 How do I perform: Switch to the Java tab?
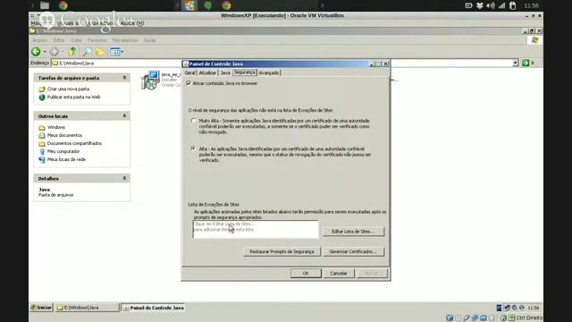225,73
